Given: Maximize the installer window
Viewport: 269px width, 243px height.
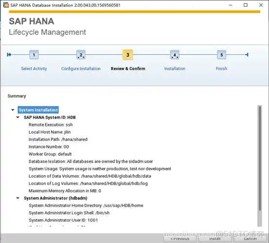Looking at the screenshot, I should [246, 5].
